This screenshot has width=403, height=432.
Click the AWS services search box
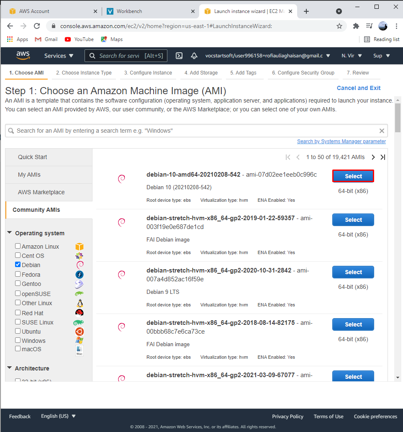126,56
